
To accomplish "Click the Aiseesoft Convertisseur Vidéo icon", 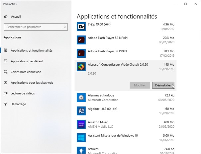I will point(81,67).
